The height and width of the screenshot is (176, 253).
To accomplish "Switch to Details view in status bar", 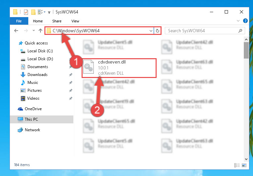I will [237, 165].
